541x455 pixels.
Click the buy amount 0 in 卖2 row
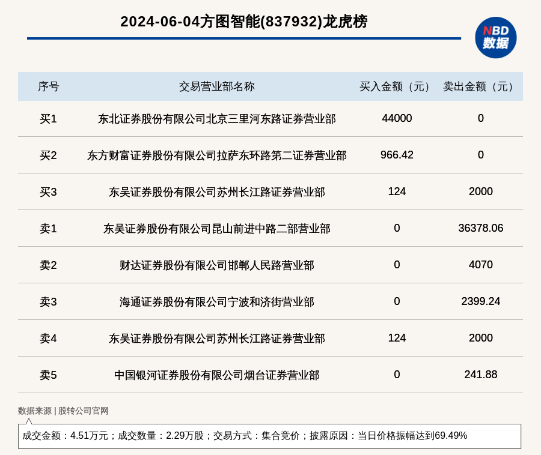(x=397, y=265)
